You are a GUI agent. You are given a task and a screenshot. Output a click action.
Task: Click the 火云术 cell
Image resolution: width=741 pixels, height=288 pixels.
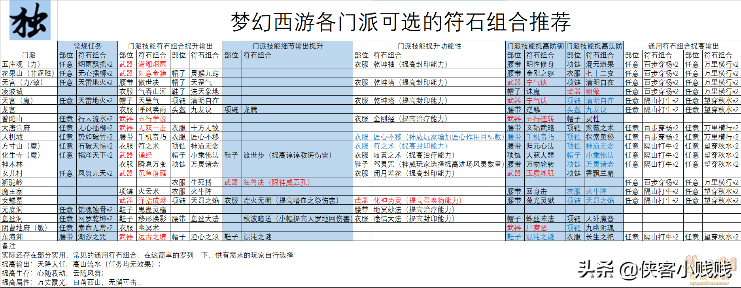click(x=153, y=191)
